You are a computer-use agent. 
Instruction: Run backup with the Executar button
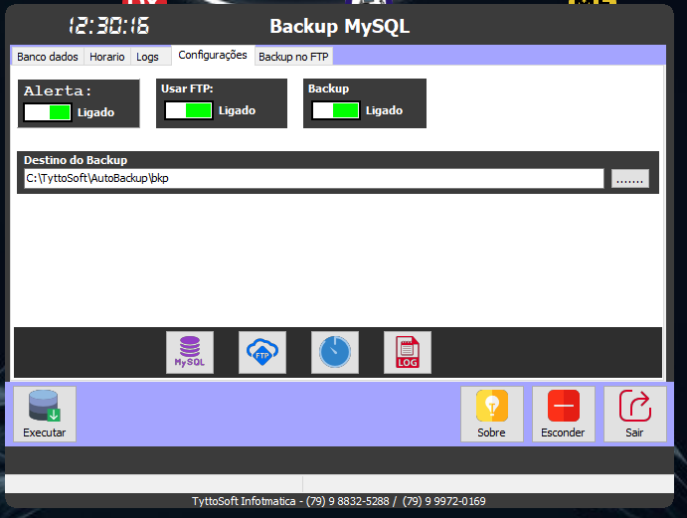[x=45, y=414]
